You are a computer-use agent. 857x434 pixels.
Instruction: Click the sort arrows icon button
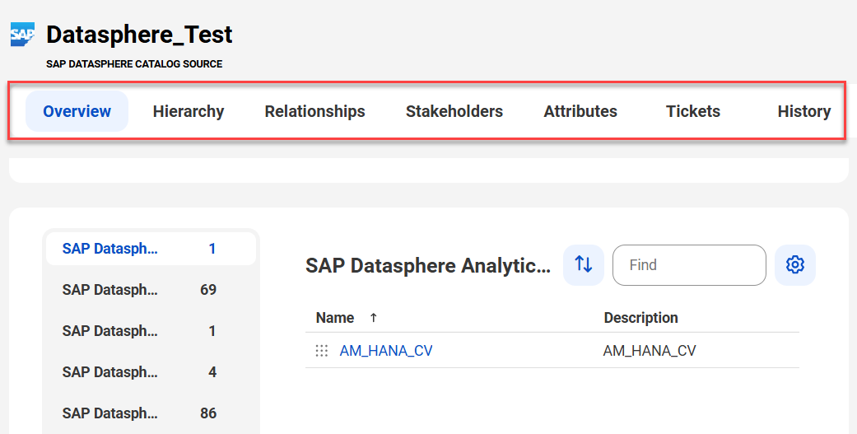tap(583, 265)
